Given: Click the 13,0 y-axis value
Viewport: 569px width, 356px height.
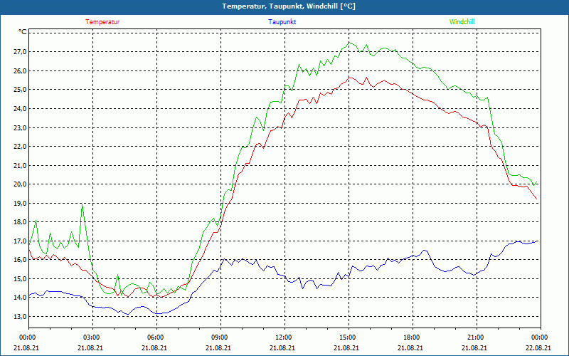Looking at the screenshot, I should pos(20,316).
